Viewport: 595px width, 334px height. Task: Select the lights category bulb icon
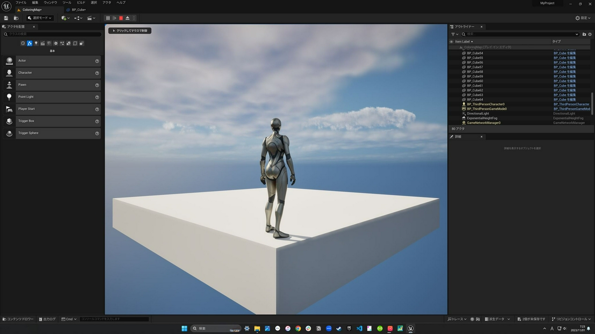click(36, 44)
